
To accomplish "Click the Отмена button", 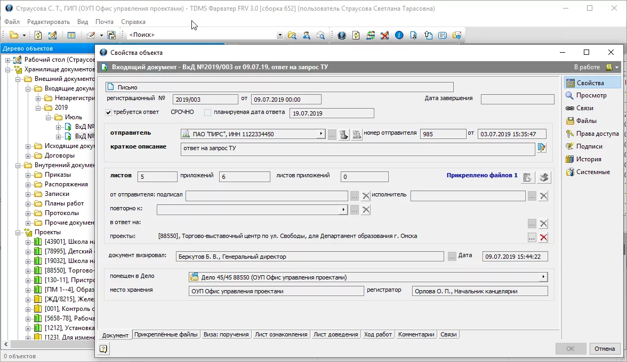I will pyautogui.click(x=605, y=349).
